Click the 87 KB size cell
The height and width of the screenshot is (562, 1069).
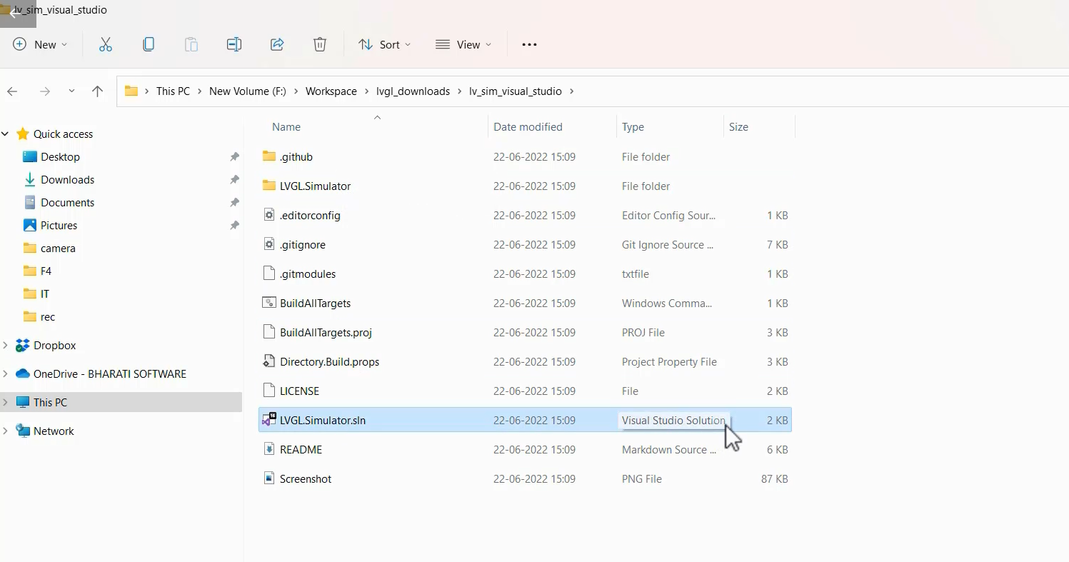(x=774, y=478)
